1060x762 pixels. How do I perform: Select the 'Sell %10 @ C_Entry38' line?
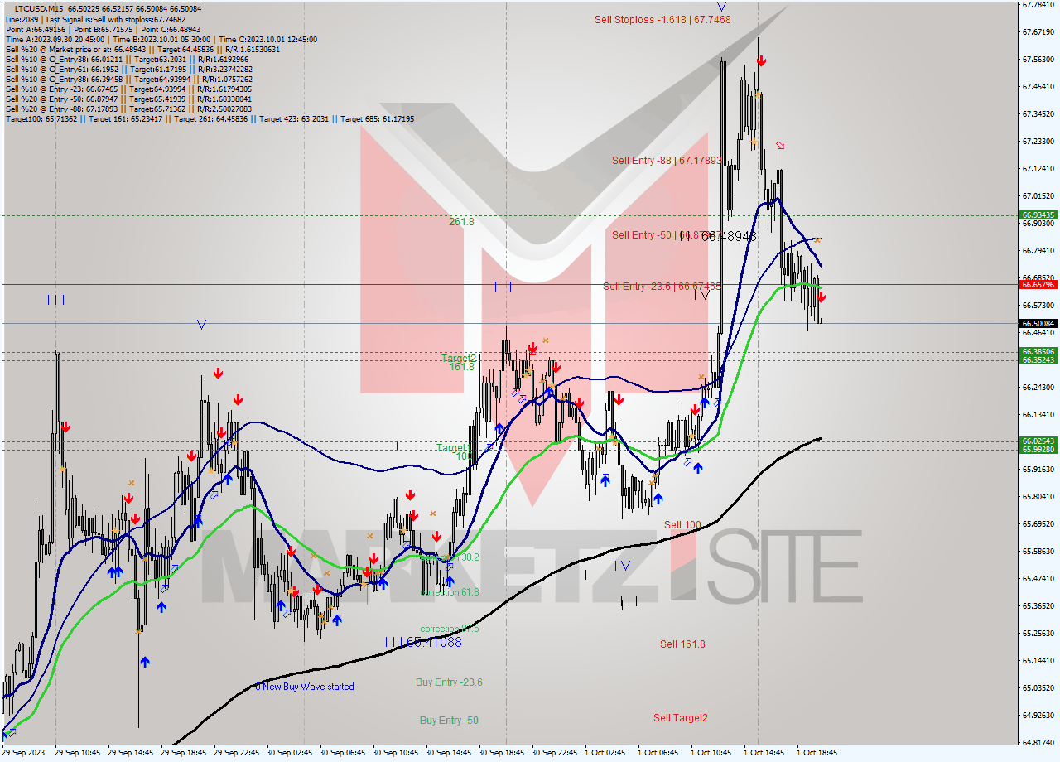(125, 59)
